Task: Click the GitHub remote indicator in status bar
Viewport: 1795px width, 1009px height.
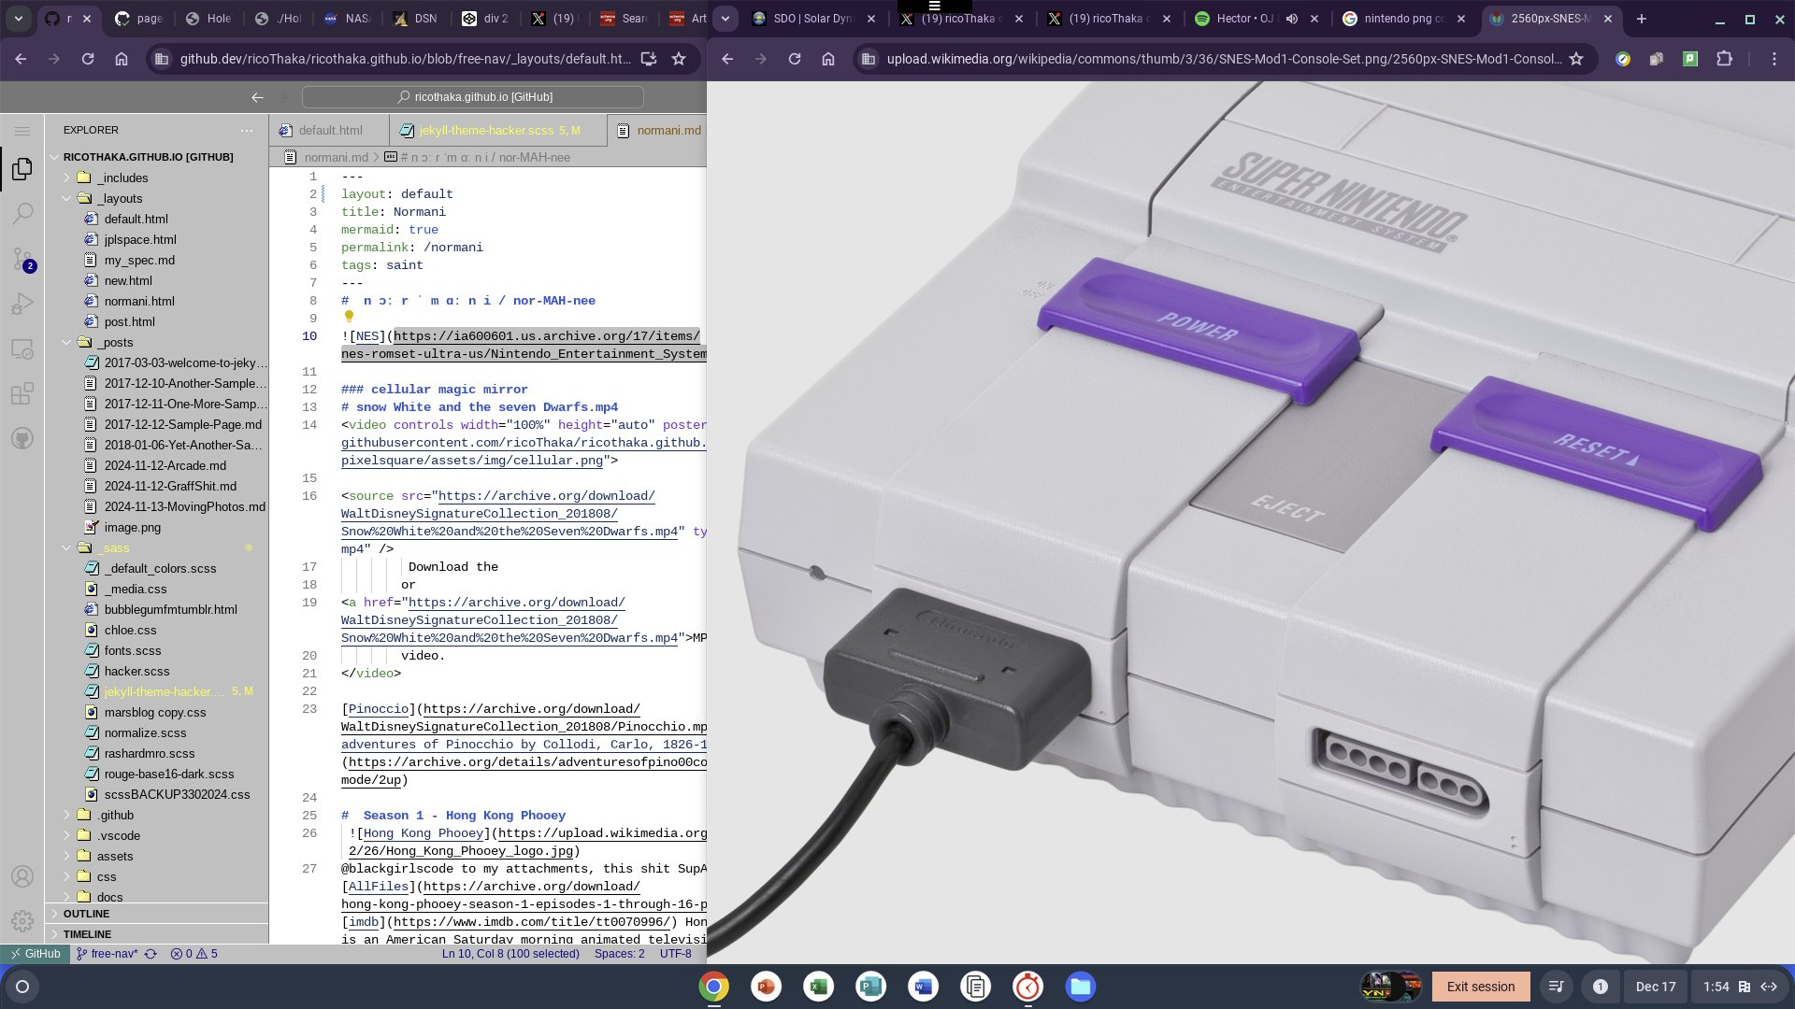Action: pos(36,954)
